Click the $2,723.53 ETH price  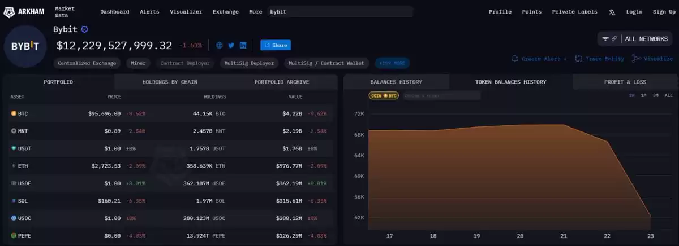point(106,166)
